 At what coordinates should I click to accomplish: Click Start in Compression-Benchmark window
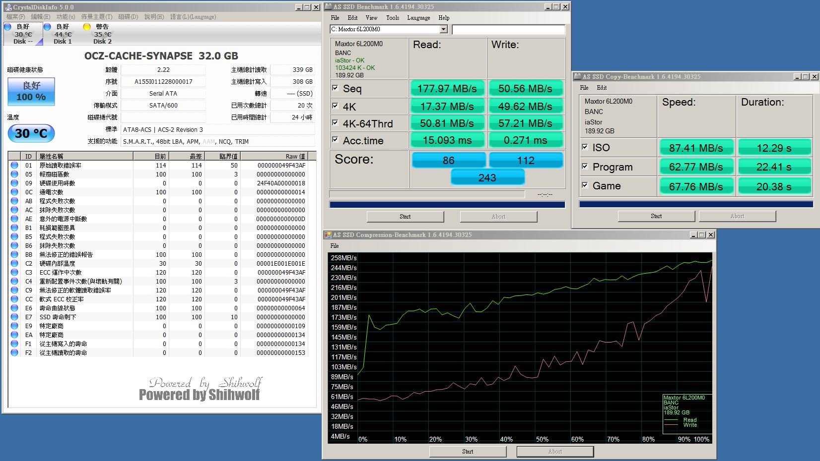tap(468, 452)
